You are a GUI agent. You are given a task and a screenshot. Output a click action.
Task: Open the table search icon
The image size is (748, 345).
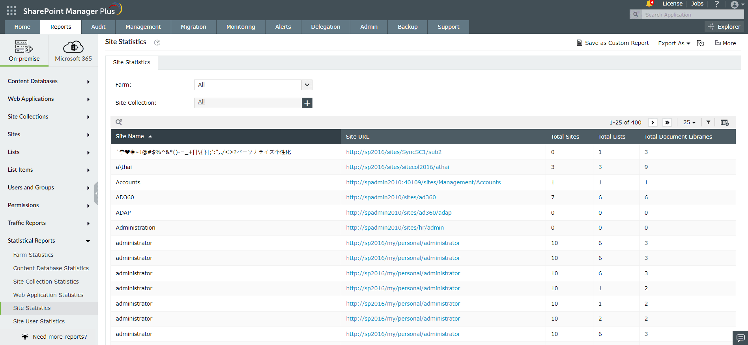(119, 122)
